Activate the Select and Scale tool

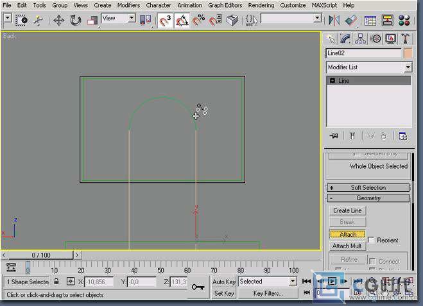pyautogui.click(x=92, y=21)
